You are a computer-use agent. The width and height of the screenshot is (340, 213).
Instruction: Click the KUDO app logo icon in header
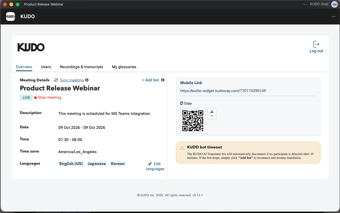(10, 16)
